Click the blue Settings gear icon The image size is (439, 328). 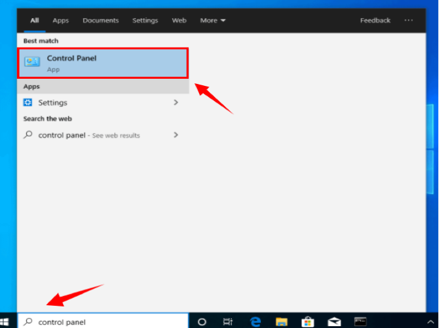coord(27,103)
